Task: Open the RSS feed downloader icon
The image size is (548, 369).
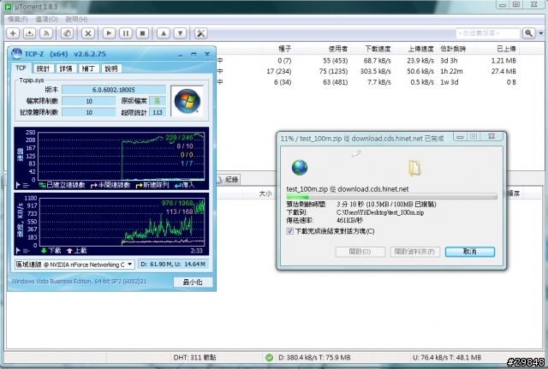Action: tap(46, 33)
